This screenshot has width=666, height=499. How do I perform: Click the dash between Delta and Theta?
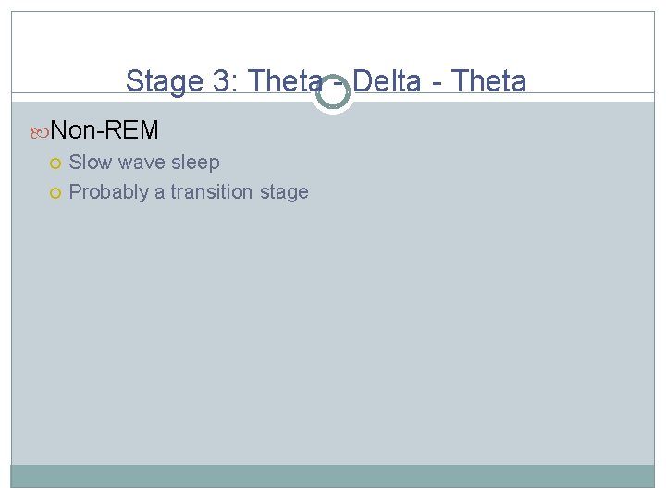click(438, 83)
